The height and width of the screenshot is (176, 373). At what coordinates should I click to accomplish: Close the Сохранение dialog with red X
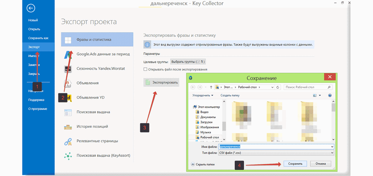[x=329, y=77]
